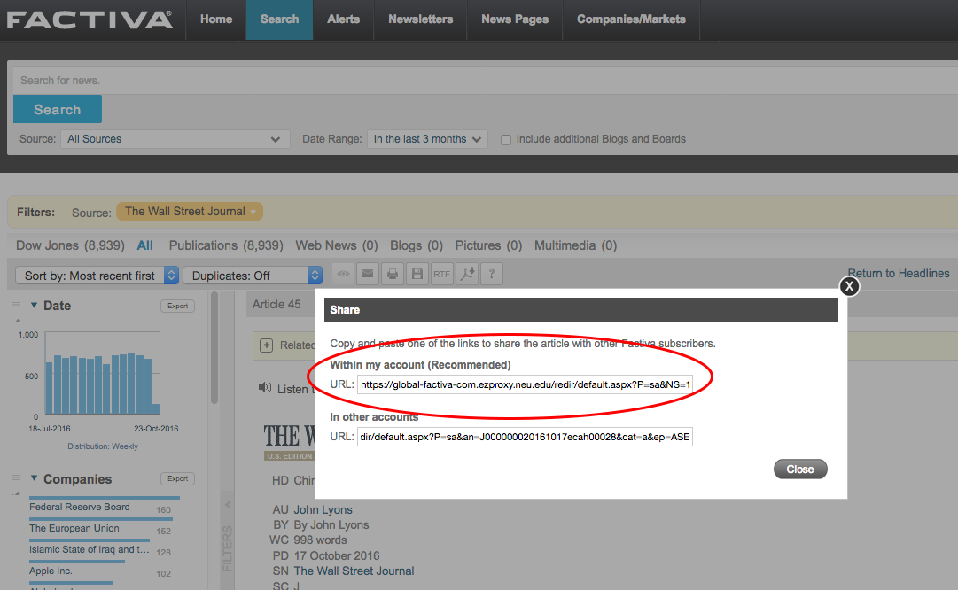Open the Newsletters tab

point(420,19)
